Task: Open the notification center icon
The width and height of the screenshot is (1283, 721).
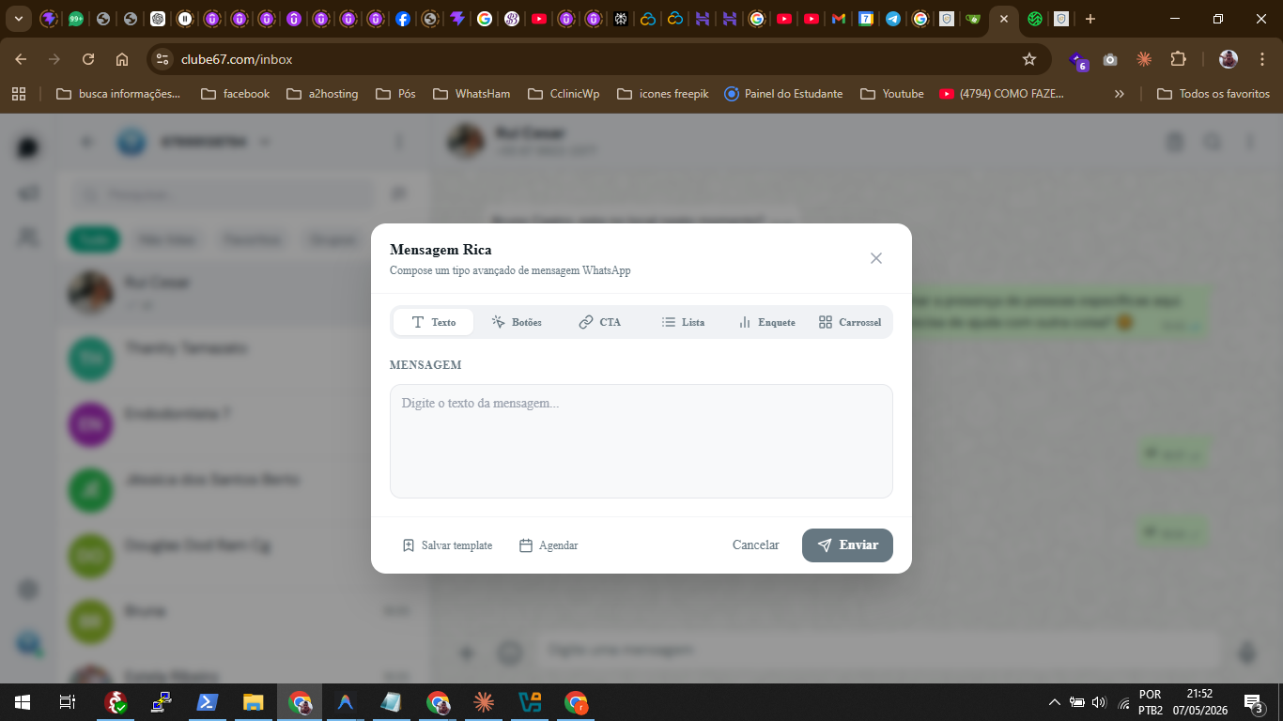Action: (x=1253, y=702)
